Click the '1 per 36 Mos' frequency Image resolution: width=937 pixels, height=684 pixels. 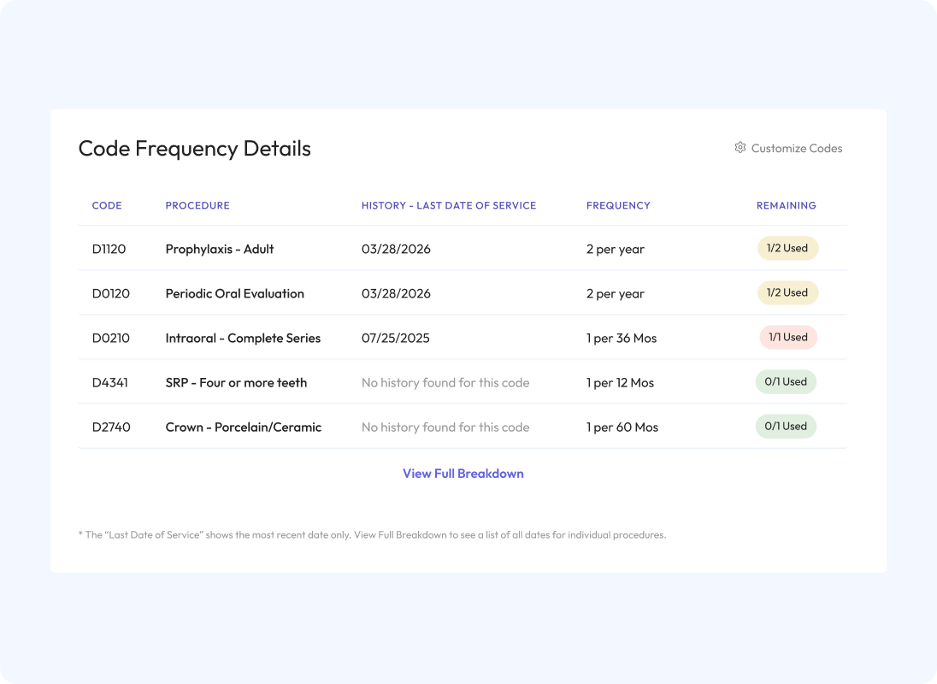click(x=622, y=338)
